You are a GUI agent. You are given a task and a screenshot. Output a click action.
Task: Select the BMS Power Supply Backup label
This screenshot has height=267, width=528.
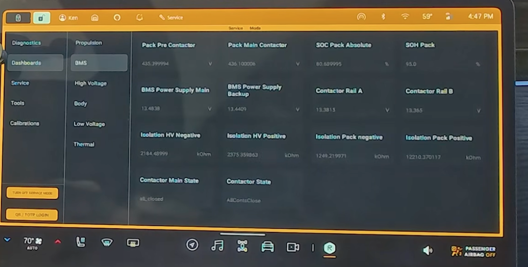point(254,91)
